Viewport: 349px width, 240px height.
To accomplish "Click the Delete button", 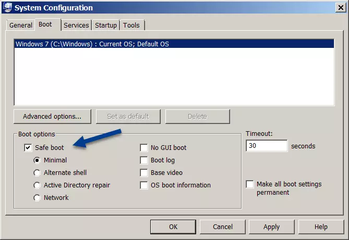I will (x=197, y=117).
